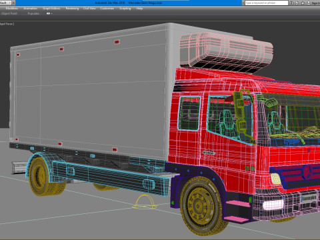Open the Modifiers menu
The width and height of the screenshot is (320, 240).
[12, 9]
